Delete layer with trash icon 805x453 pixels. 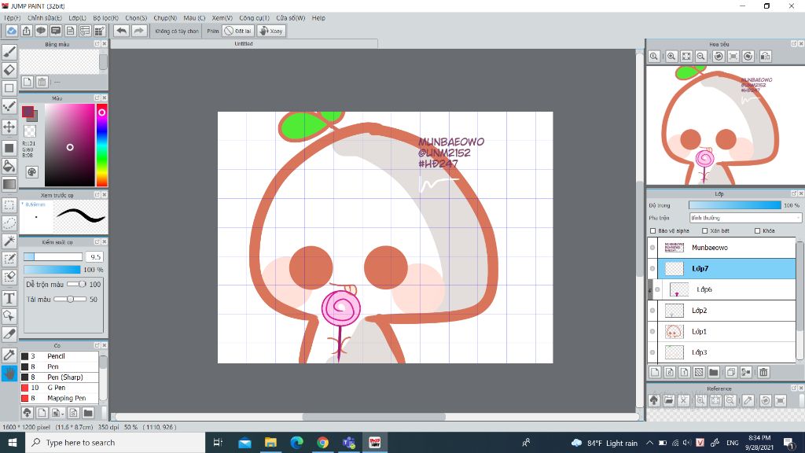[763, 372]
